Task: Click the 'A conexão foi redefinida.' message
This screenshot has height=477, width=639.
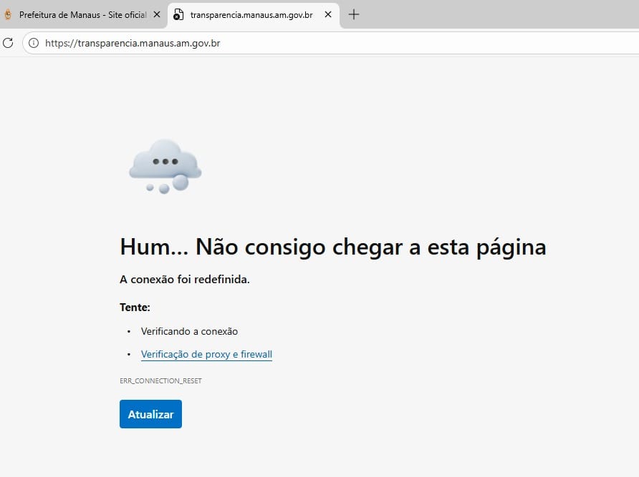Action: [x=184, y=280]
